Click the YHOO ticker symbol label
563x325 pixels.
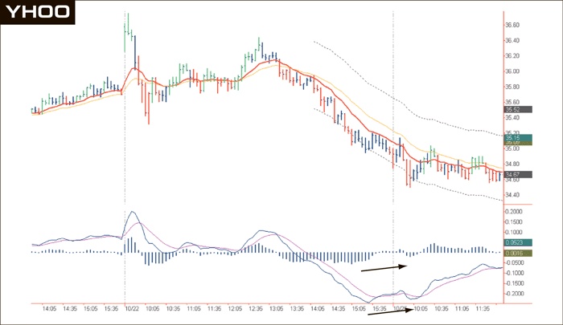(x=39, y=12)
